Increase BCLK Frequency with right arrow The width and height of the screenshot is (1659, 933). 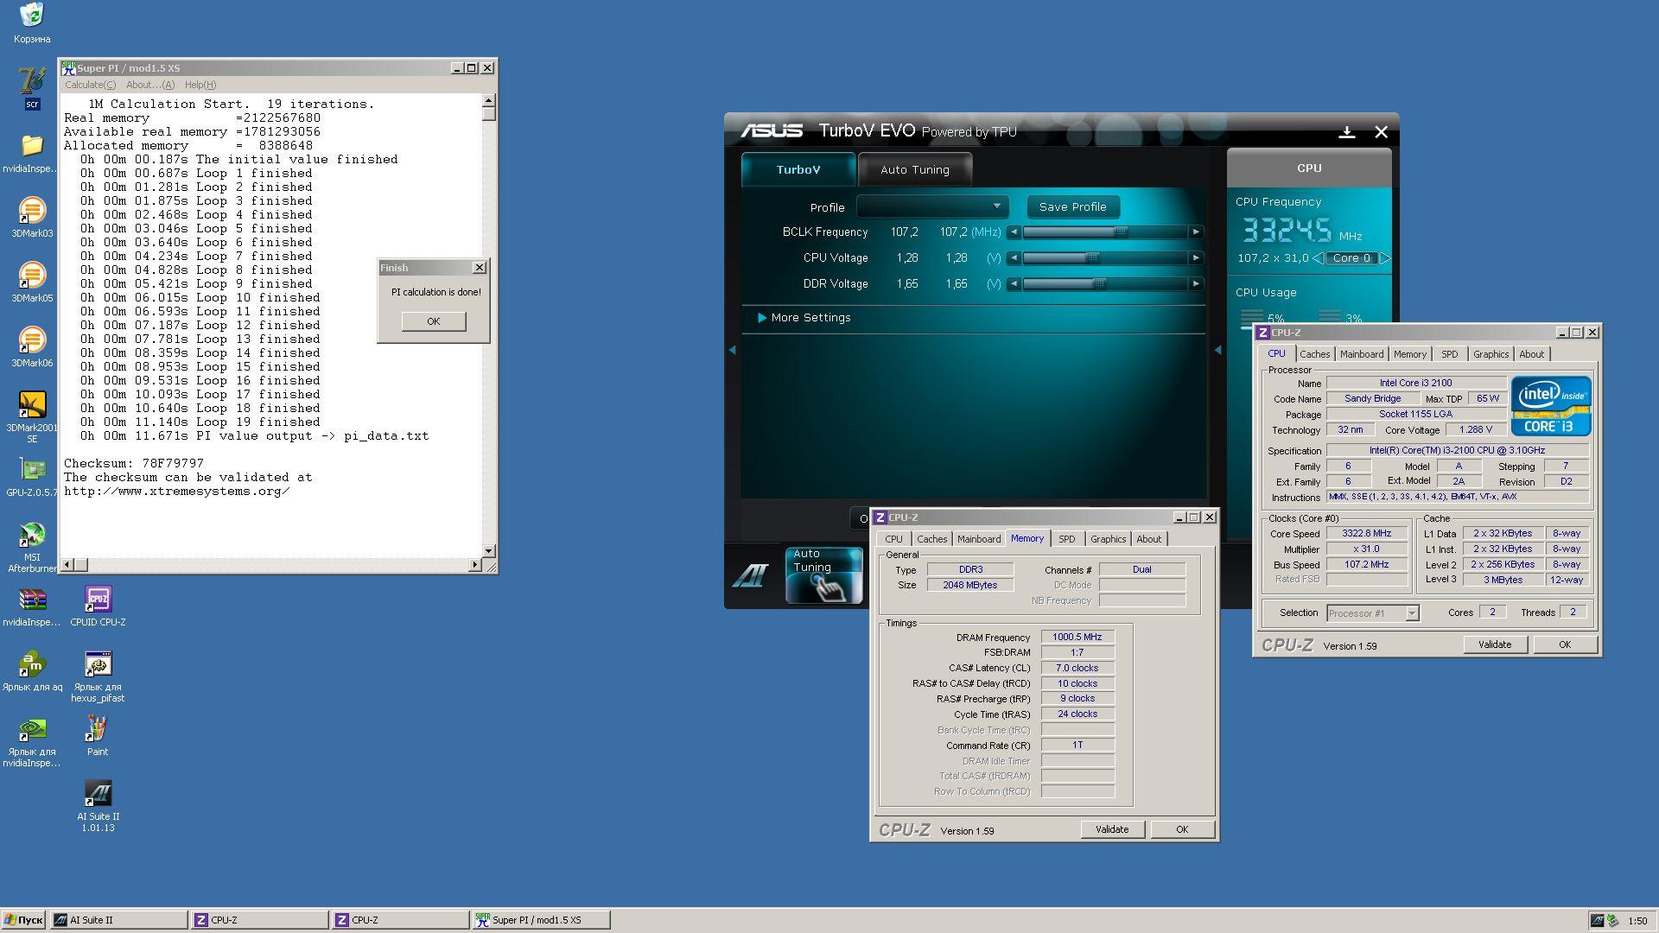(x=1196, y=232)
